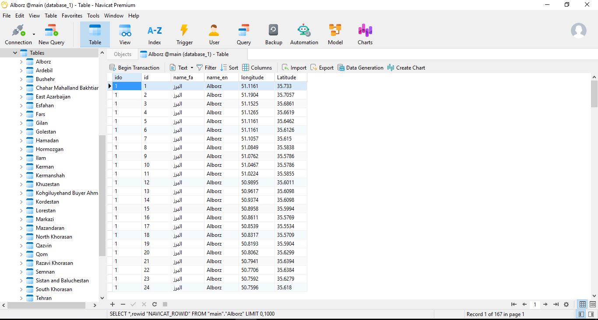Open the User icon

pyautogui.click(x=214, y=34)
